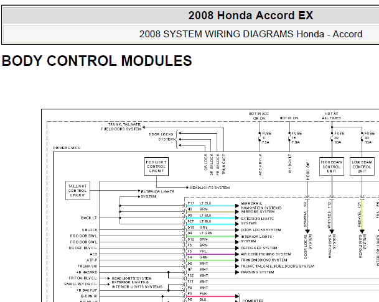The height and width of the screenshot is (302, 379).
Task: Click the "HOT AT ALL TIMES" label
Action: pyautogui.click(x=331, y=116)
